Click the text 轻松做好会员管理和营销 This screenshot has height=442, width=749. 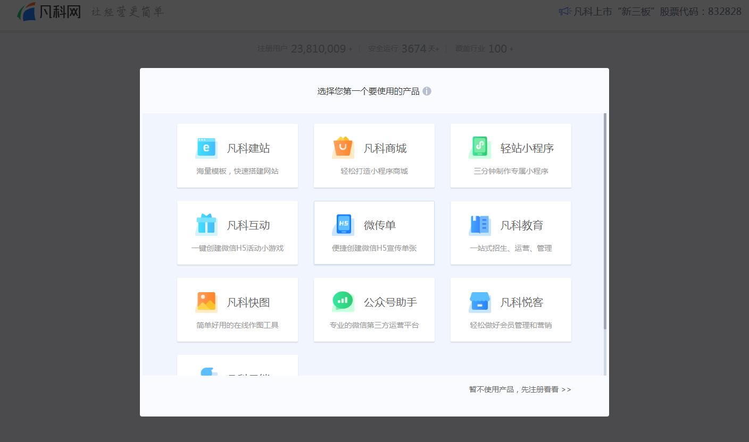pyautogui.click(x=511, y=325)
